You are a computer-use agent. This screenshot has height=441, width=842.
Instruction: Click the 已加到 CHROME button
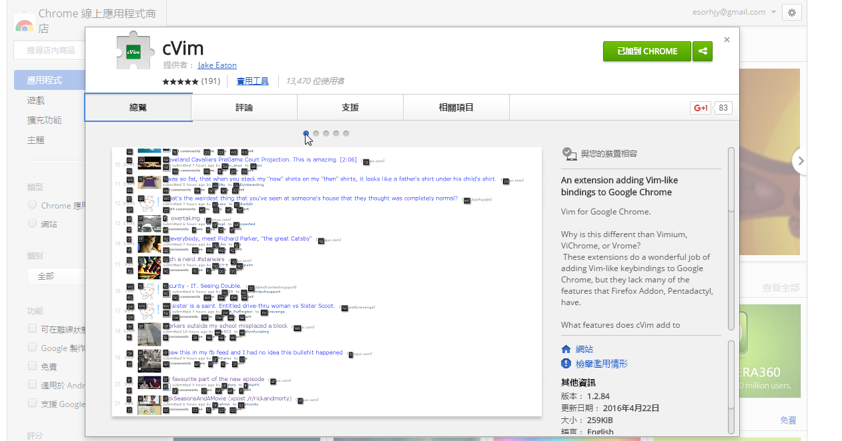pyautogui.click(x=646, y=51)
